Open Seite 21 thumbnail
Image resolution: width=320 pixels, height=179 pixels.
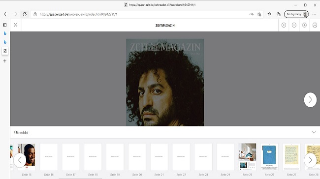point(159,157)
